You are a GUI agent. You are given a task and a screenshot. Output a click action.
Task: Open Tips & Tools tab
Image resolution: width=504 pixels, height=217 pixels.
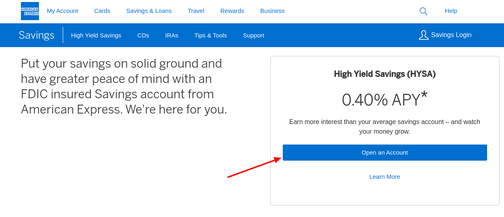211,35
